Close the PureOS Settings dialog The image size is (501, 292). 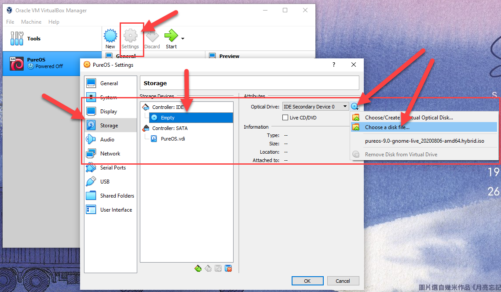[353, 65]
